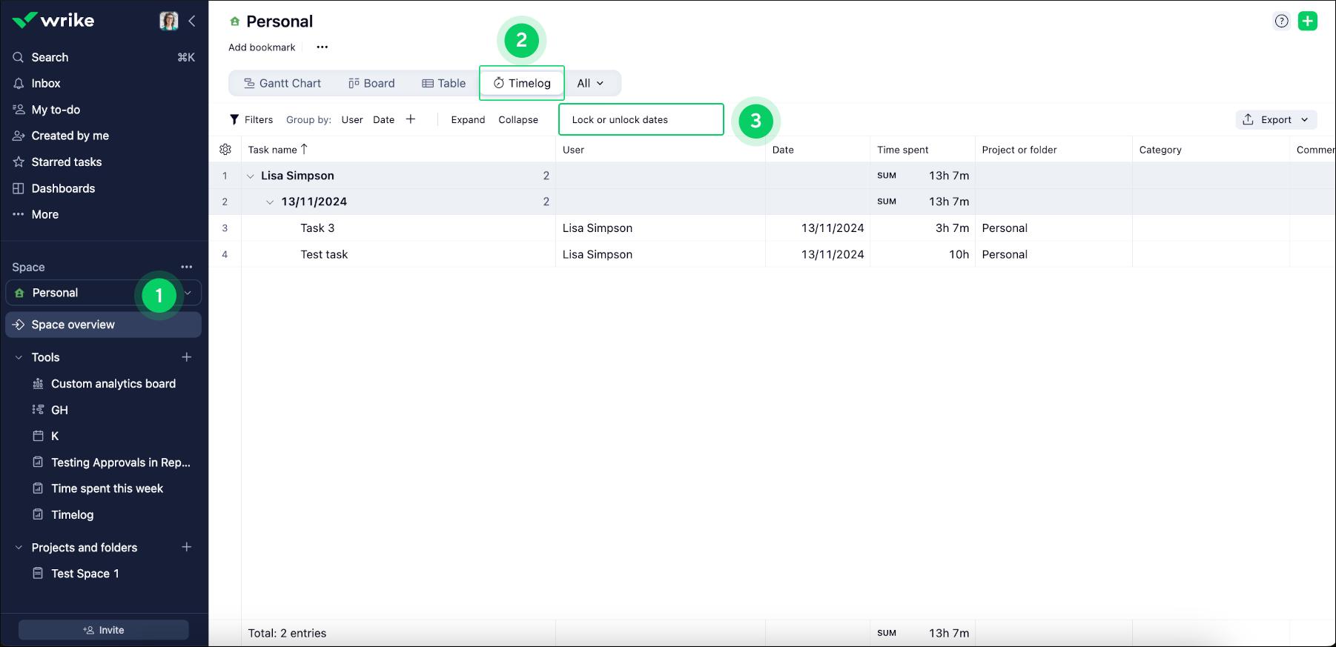Open Custom analytics board in Tools

point(113,384)
